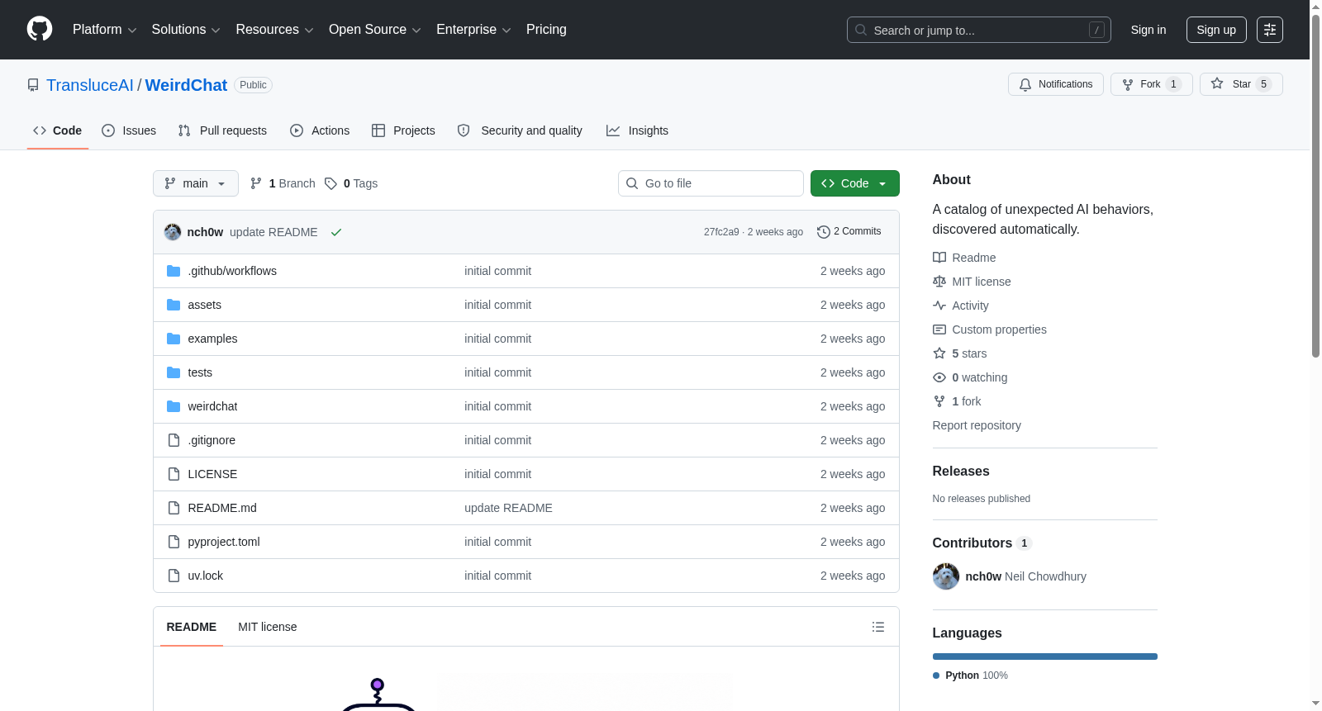This screenshot has height=711, width=1322.
Task: Select the README file tab
Action: [x=192, y=627]
